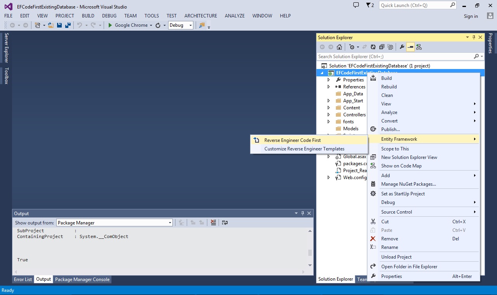Open Server Explorer side tab

[6, 48]
